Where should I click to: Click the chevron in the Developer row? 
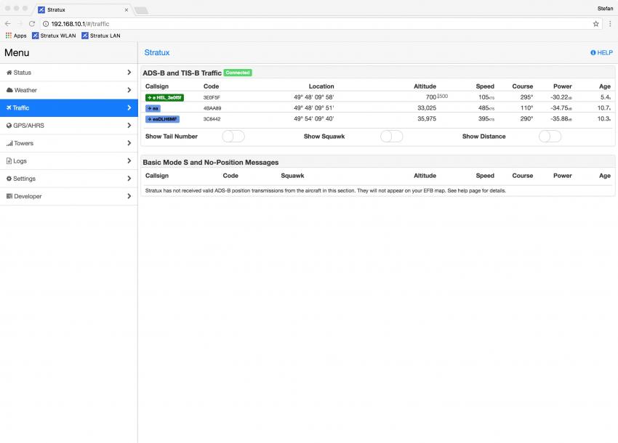tap(129, 196)
